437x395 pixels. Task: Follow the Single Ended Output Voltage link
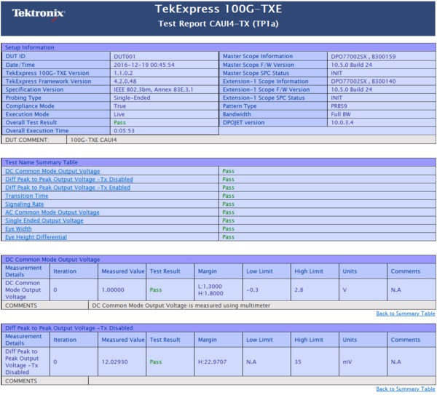[44, 220]
